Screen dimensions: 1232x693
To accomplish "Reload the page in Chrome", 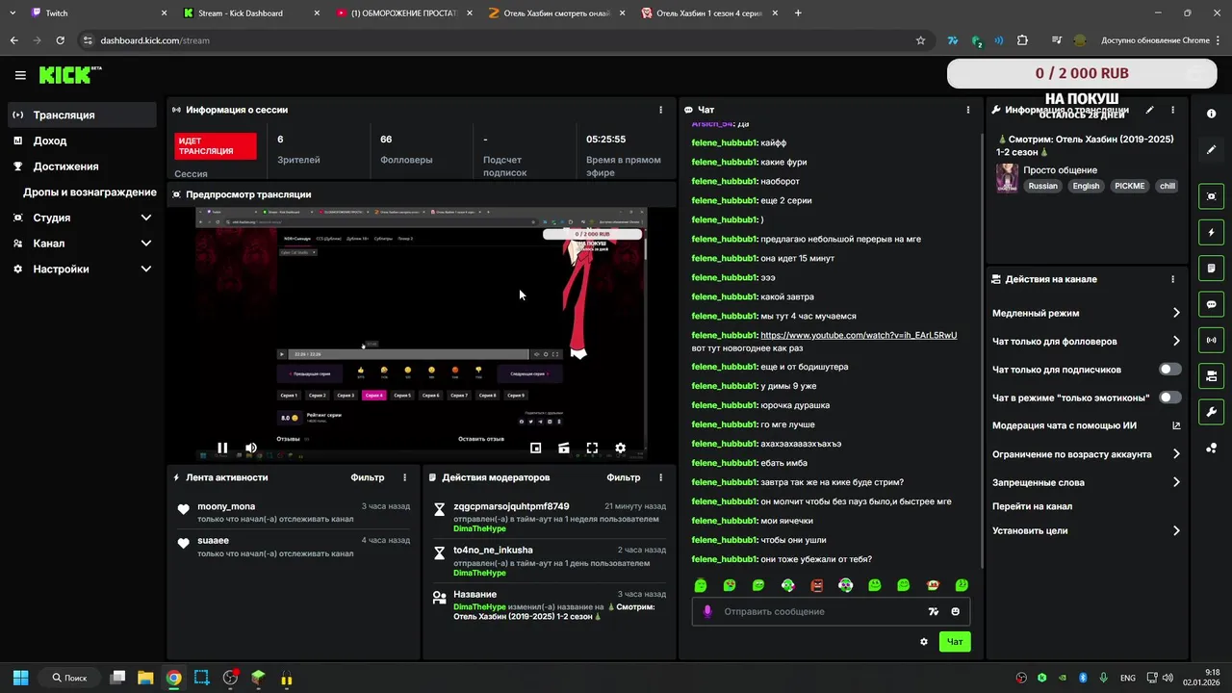I will (60, 40).
